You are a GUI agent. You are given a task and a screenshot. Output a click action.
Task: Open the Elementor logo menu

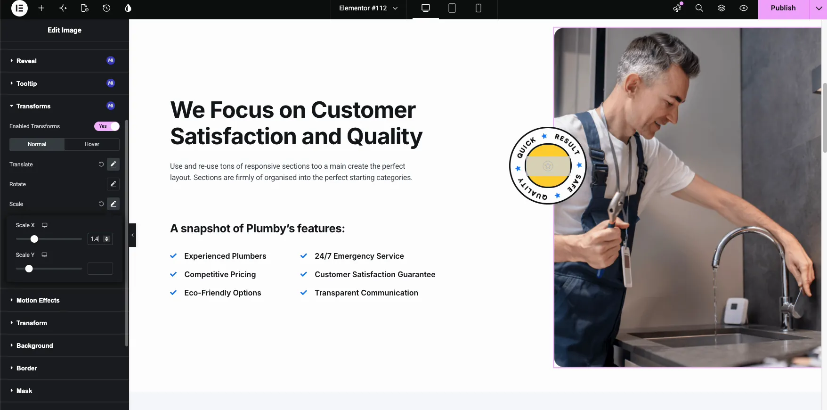[x=19, y=8]
